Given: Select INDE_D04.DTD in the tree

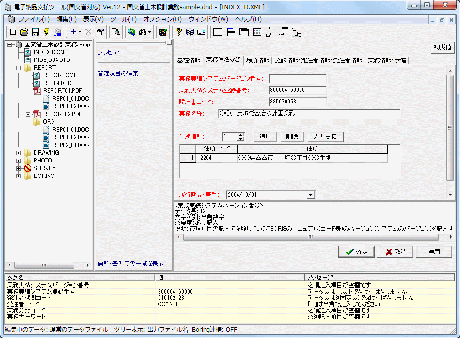Looking at the screenshot, I should (x=52, y=59).
